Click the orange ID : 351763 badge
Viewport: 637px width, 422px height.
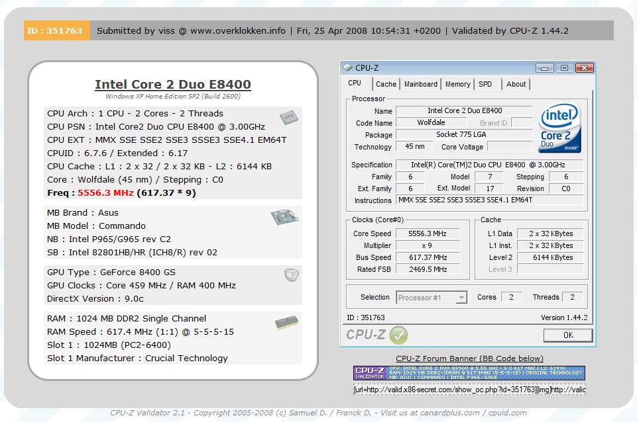pos(57,31)
